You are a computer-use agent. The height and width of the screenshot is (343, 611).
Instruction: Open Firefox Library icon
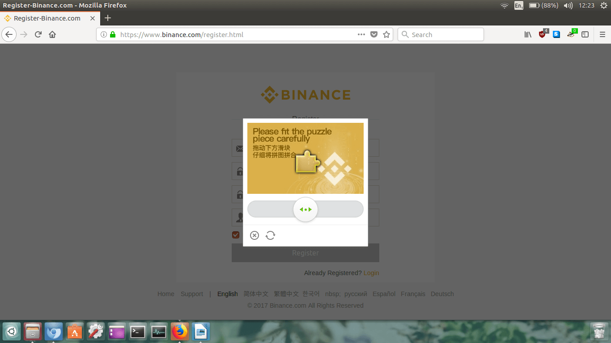click(528, 34)
